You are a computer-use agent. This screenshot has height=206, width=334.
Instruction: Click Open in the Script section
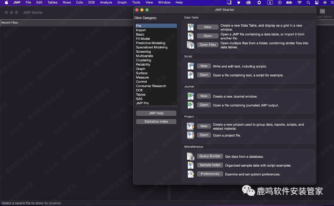point(204,75)
